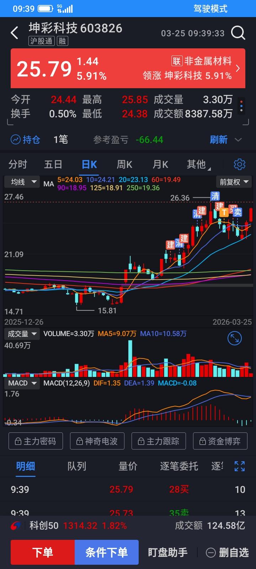Select the 日K chart tab
Screen dimensions: 256x569
(x=89, y=164)
